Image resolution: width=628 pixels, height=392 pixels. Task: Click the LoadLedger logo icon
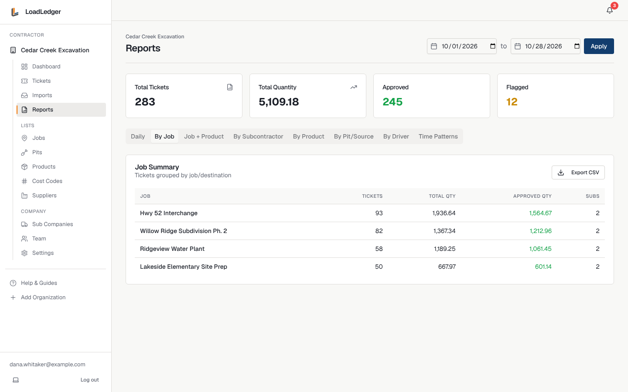15,12
